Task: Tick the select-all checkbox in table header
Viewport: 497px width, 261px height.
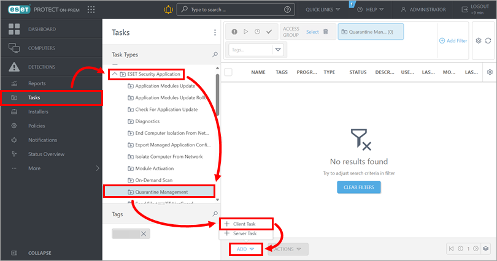Action: click(x=228, y=72)
